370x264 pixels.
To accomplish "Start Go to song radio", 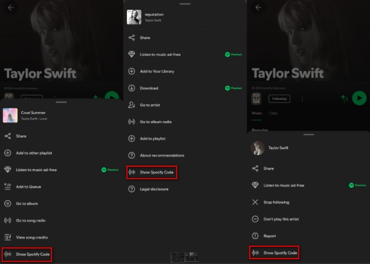I will click(61, 220).
